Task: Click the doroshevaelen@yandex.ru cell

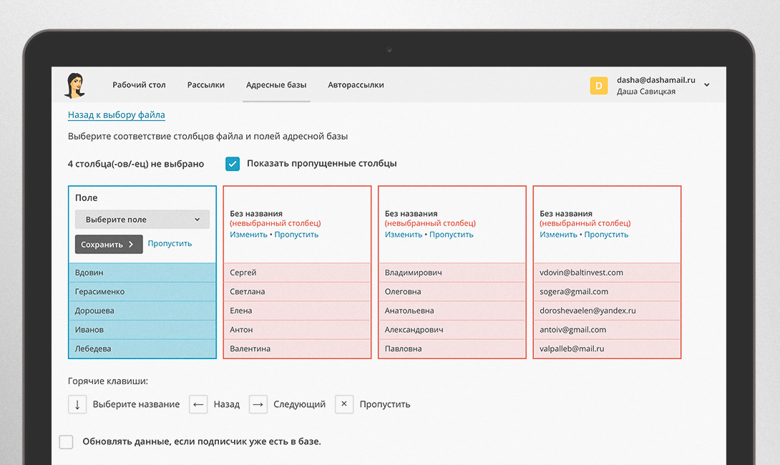Action: [x=607, y=310]
